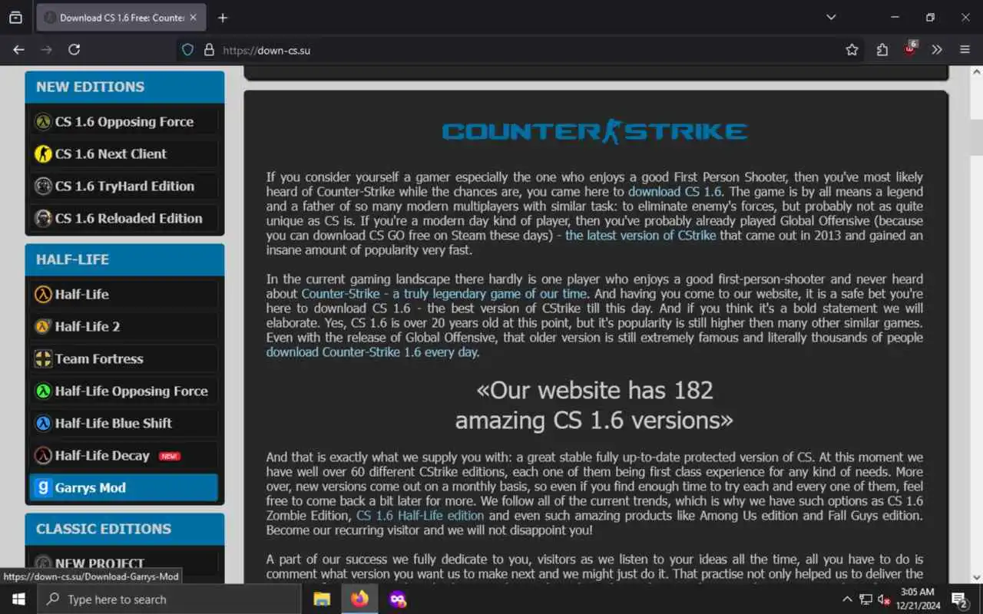Open the tracking protection shield icon

[187, 50]
